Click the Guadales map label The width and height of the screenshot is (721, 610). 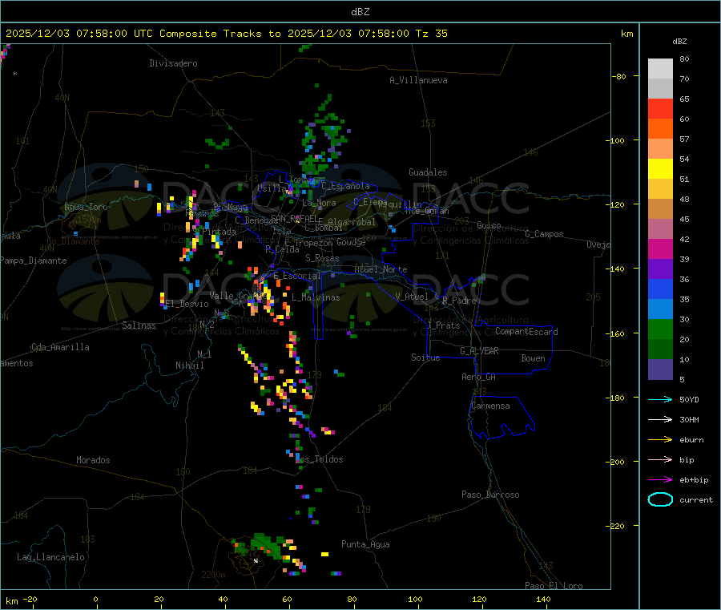coord(428,172)
